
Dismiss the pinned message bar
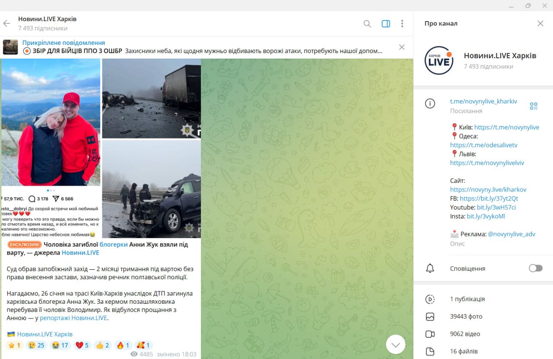402,47
